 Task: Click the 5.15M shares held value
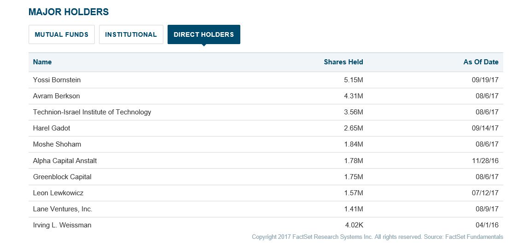(354, 80)
